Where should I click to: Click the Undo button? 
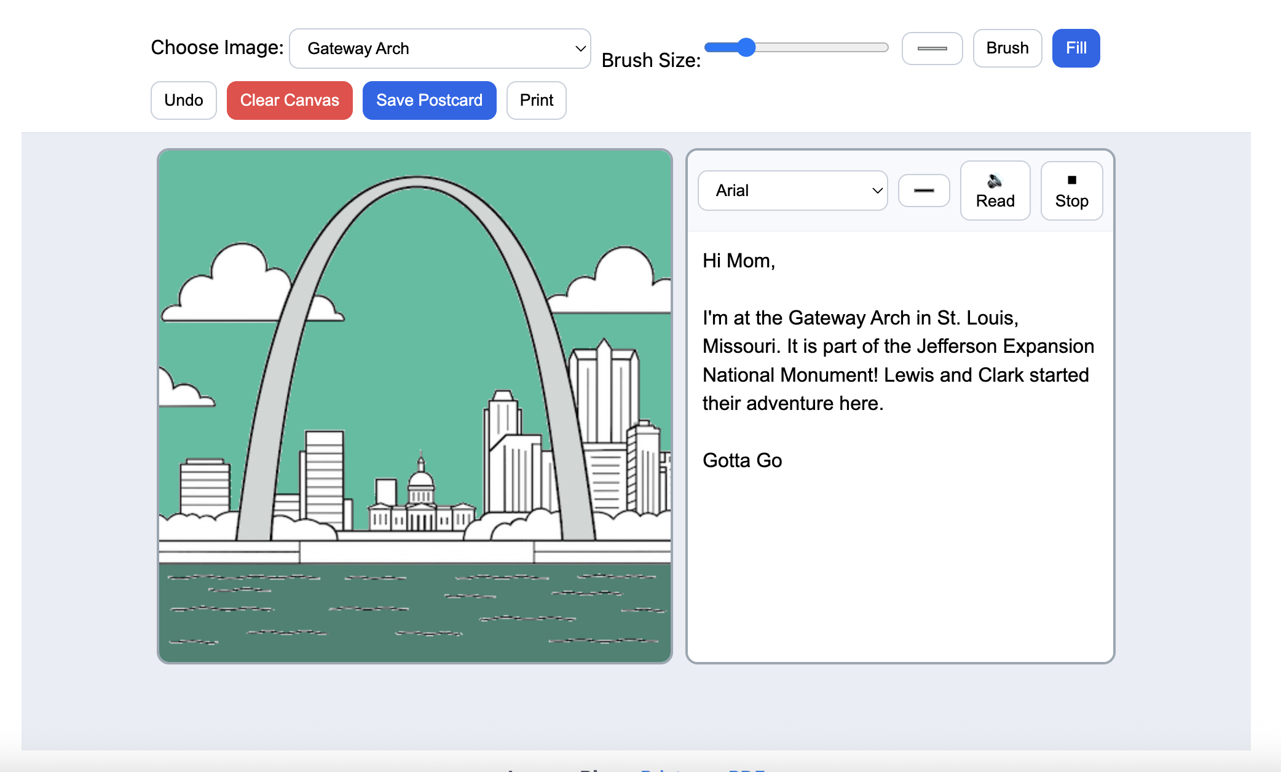[x=184, y=100]
